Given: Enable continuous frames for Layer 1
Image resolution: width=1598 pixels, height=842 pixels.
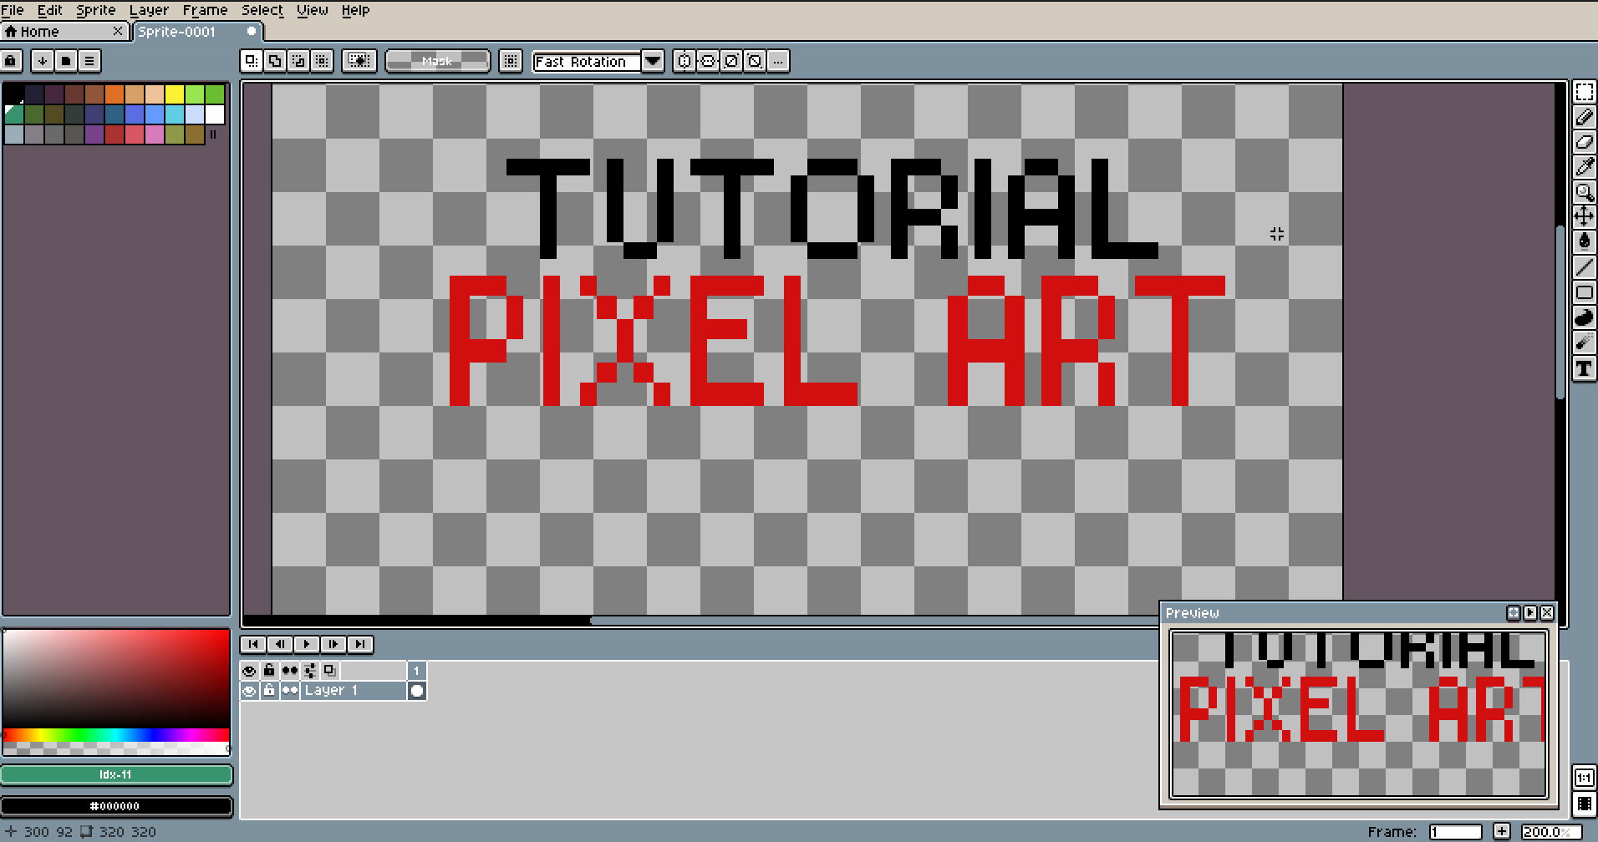Looking at the screenshot, I should (289, 691).
